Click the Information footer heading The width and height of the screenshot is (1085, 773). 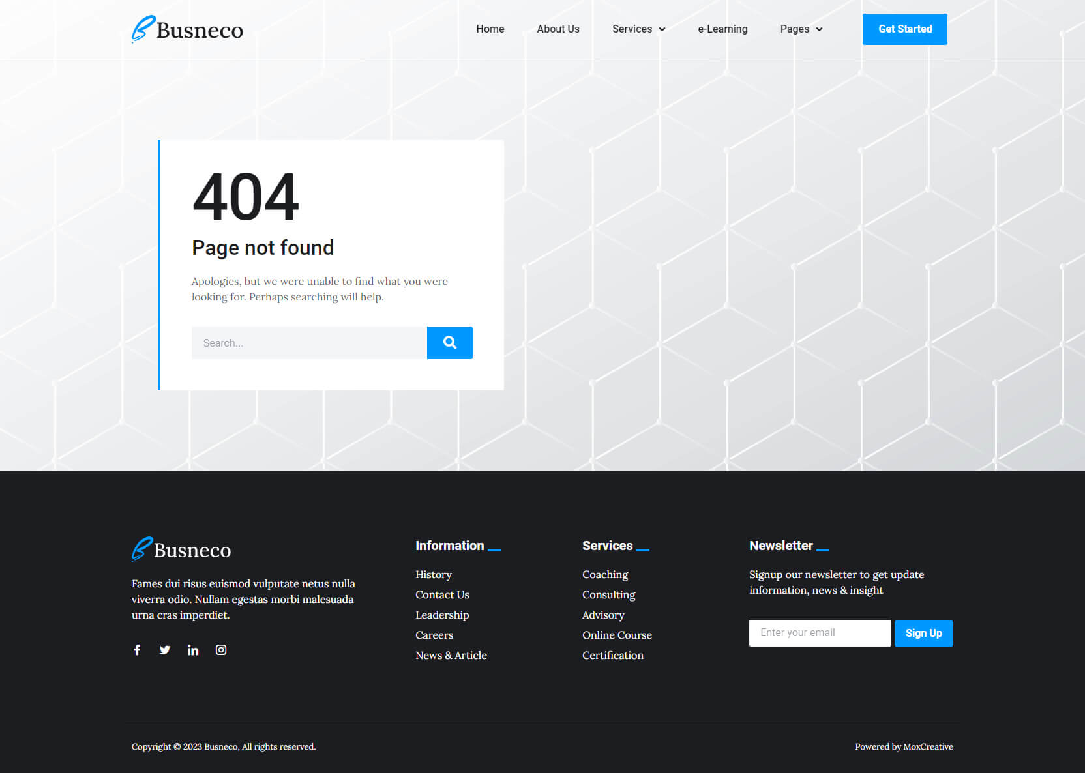[x=450, y=546]
